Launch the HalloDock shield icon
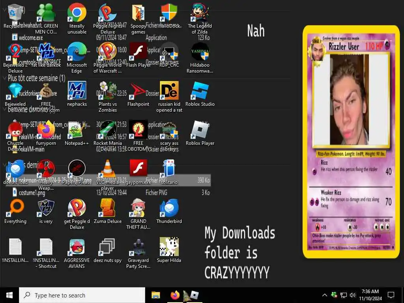This screenshot has height=303, width=404. click(x=169, y=13)
